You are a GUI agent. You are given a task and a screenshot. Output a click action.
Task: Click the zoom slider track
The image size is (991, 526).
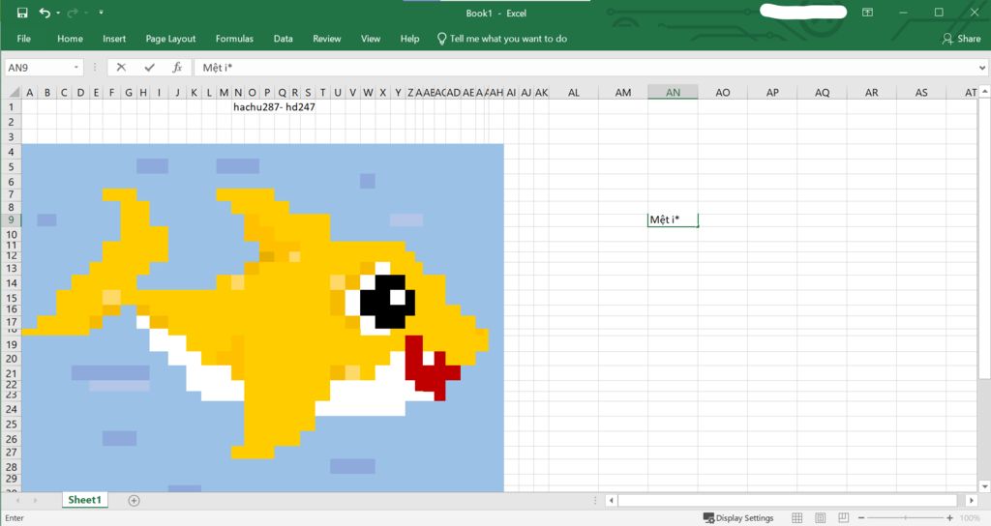[x=905, y=518]
